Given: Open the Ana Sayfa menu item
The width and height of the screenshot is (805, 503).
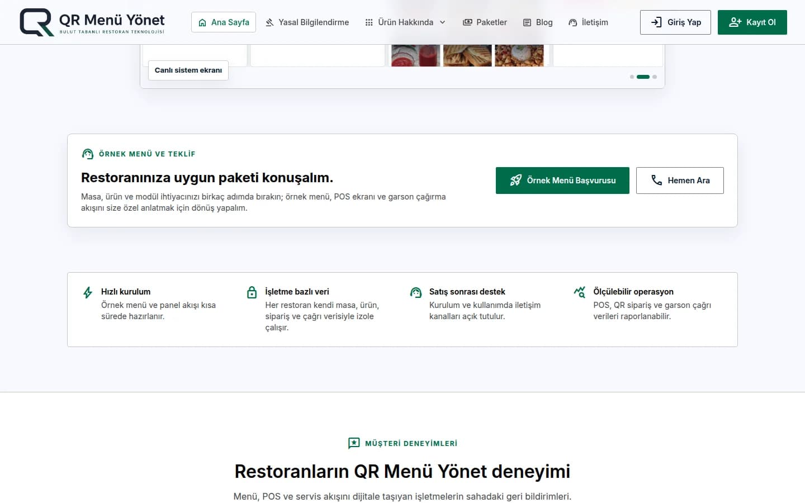Looking at the screenshot, I should [x=224, y=22].
